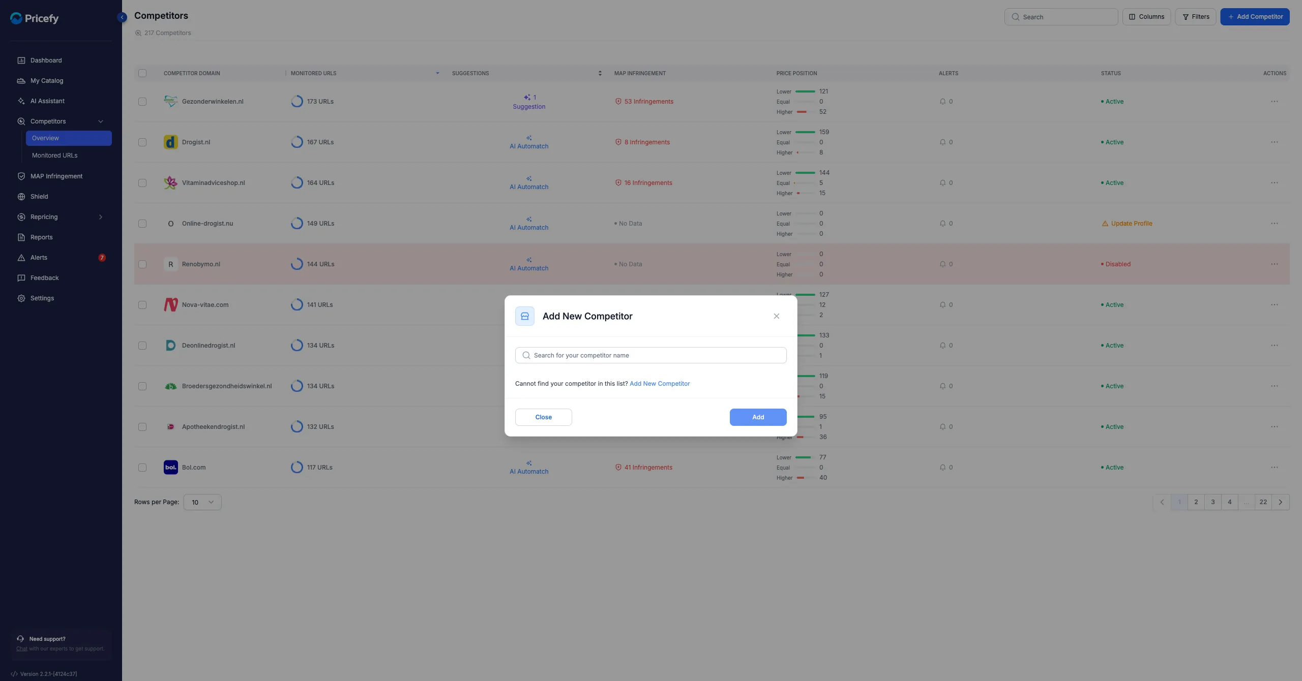Select the Deonlinedrogist.nl row checkbox
Screen dimensions: 1302x681
(142, 346)
